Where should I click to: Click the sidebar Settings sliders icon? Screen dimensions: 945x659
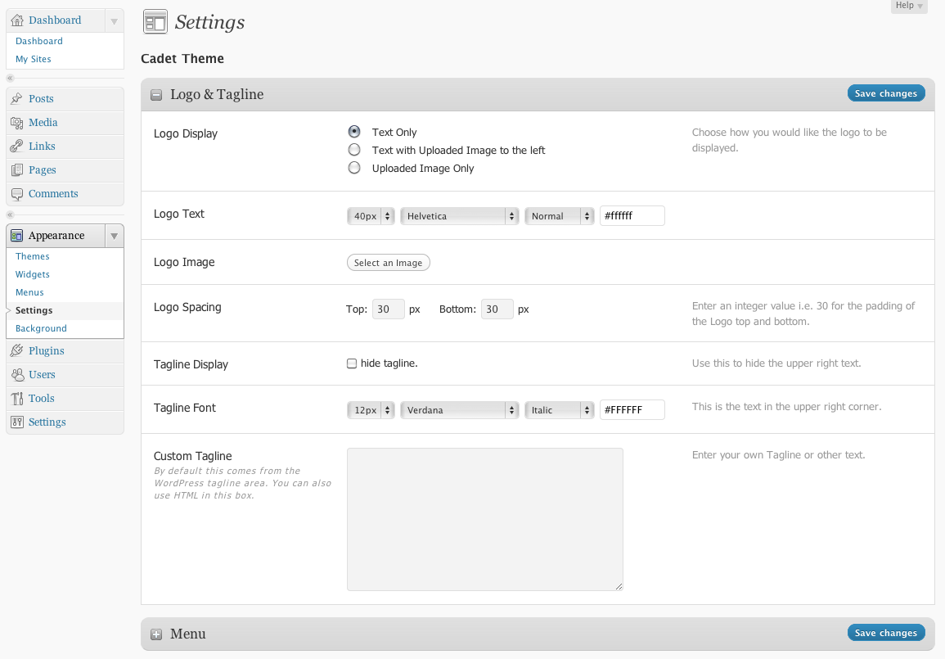click(x=17, y=422)
